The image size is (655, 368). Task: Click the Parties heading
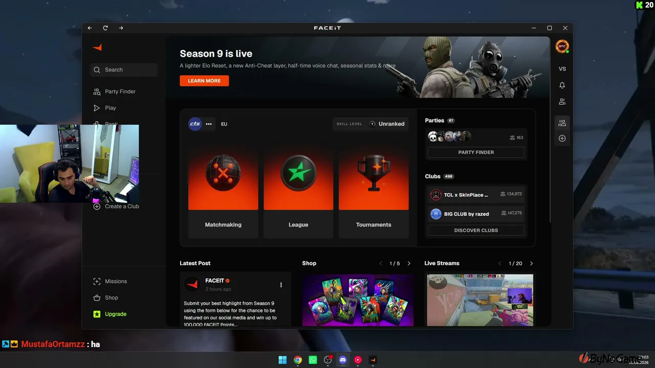tap(434, 121)
